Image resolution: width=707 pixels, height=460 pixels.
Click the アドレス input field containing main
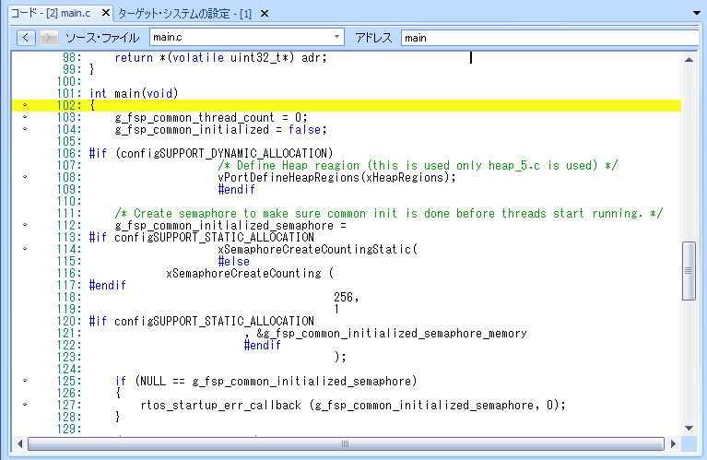[x=550, y=38]
